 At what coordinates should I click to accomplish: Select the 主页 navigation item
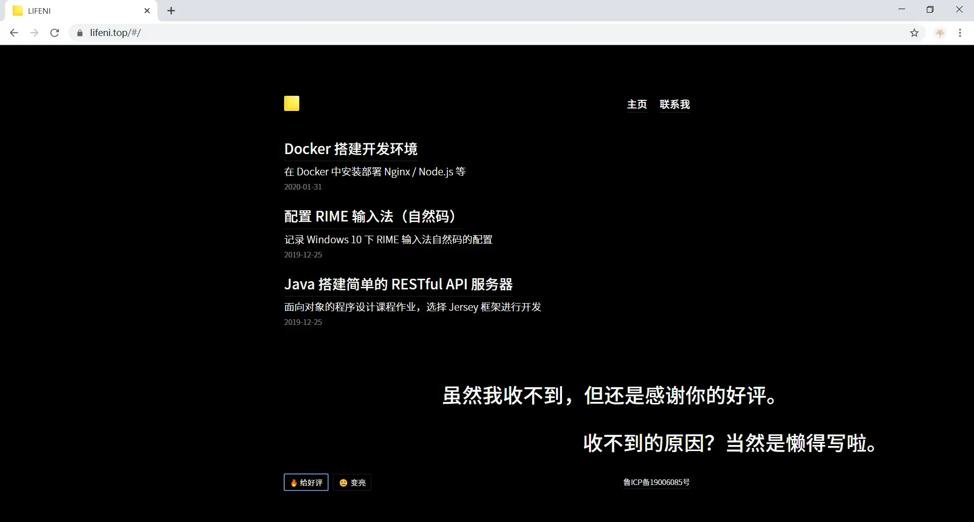pos(637,104)
